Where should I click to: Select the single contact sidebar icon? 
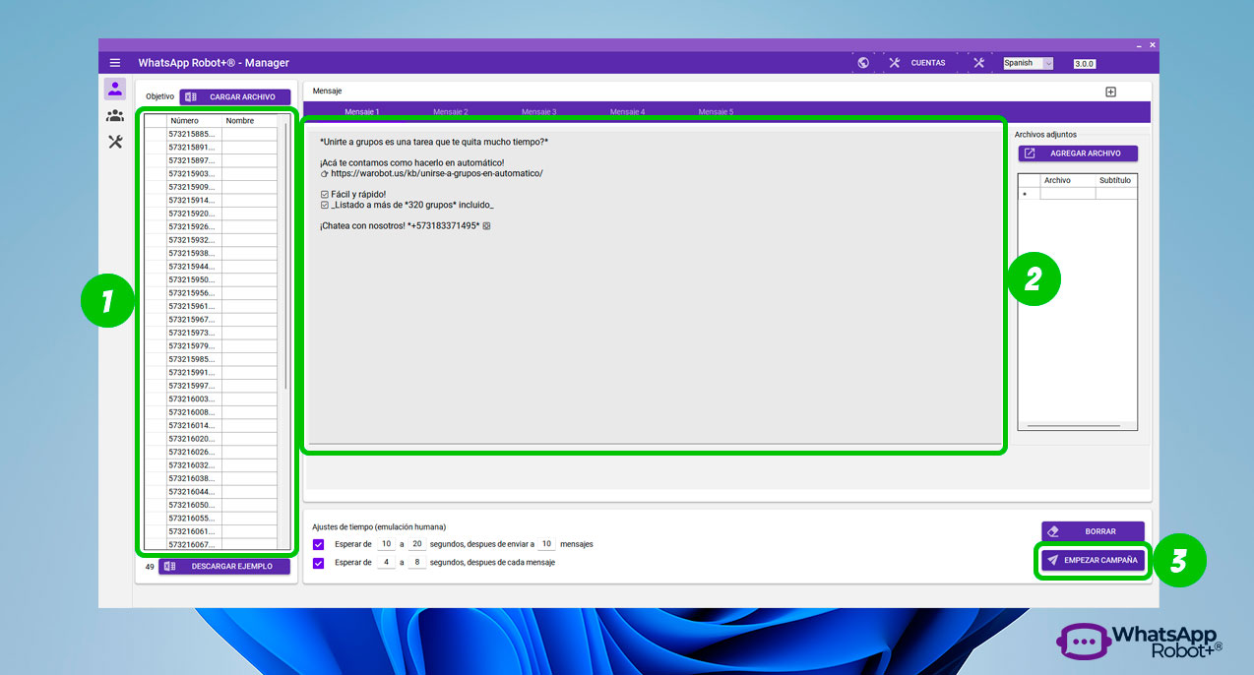[x=115, y=90]
